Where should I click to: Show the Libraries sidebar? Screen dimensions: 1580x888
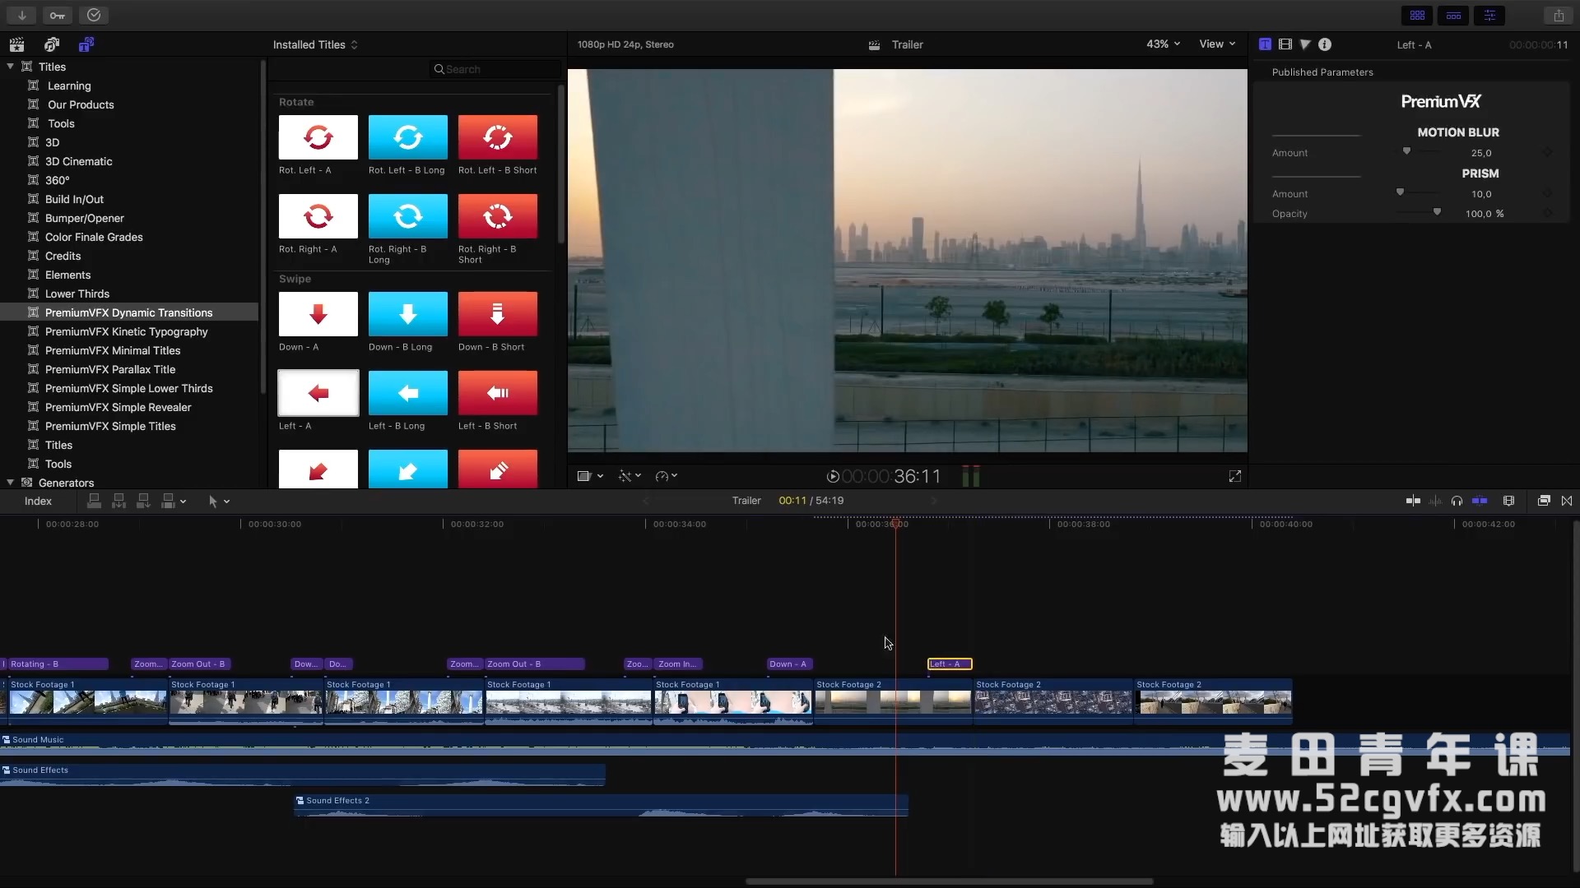[x=17, y=44]
